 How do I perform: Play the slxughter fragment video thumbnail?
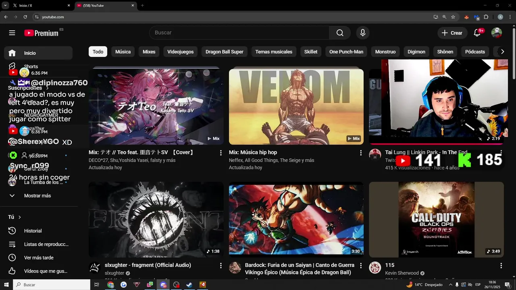(x=156, y=220)
